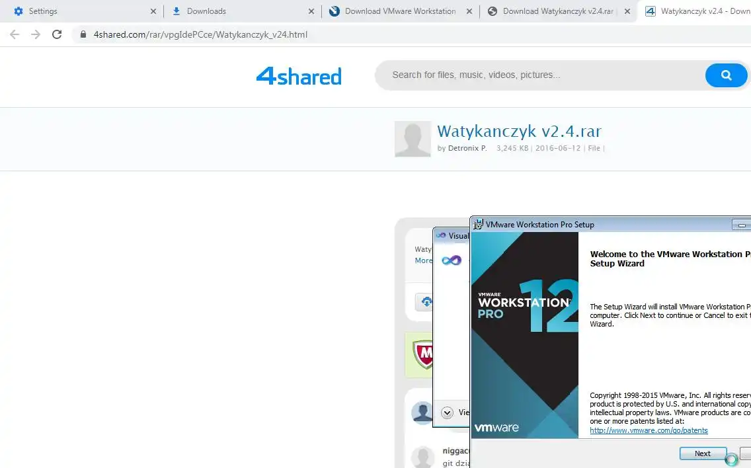Screen dimensions: 751x468
Task: Reload the 4shared page
Action: [57, 34]
